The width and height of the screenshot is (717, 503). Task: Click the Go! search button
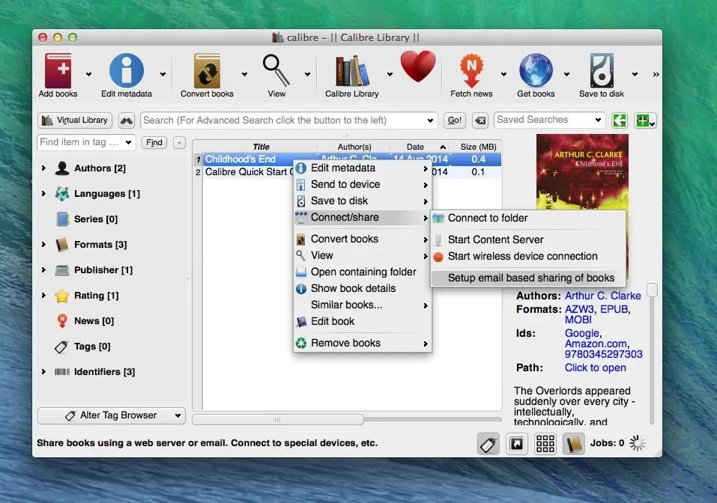pos(454,121)
